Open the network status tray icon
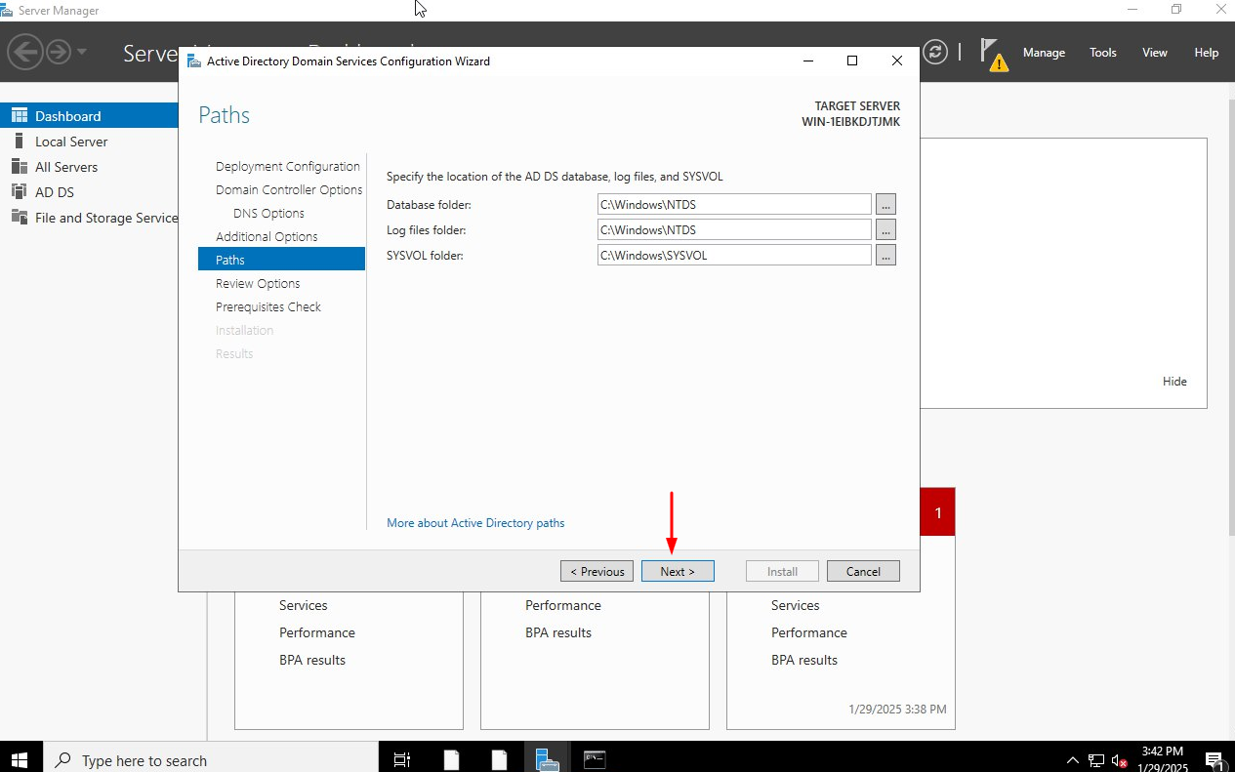Viewport: 1235px width, 772px height. (x=1096, y=760)
